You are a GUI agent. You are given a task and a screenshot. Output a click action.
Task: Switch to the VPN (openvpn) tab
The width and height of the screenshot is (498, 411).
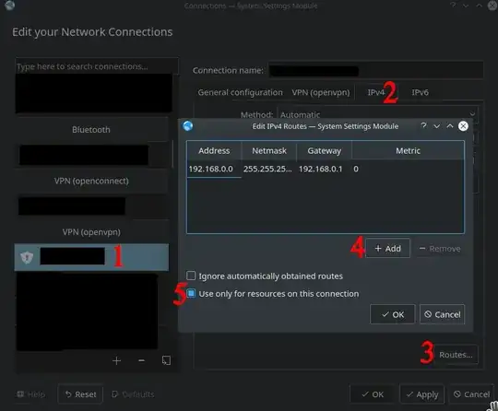pos(321,92)
